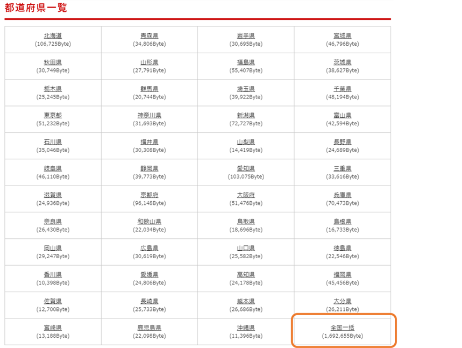The height and width of the screenshot is (348, 462).
Task: Open the 神奈川県 data link
Action: coord(149,116)
